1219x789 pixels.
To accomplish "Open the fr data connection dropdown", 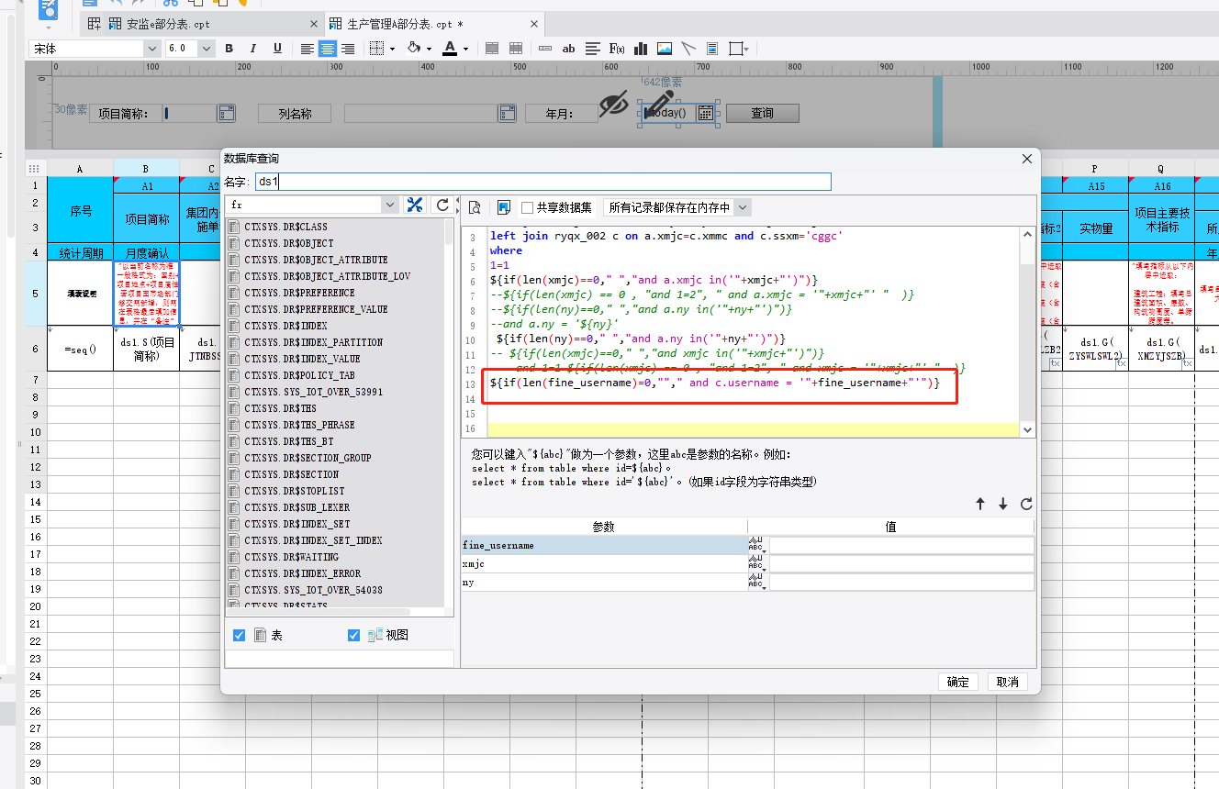I will (x=390, y=205).
